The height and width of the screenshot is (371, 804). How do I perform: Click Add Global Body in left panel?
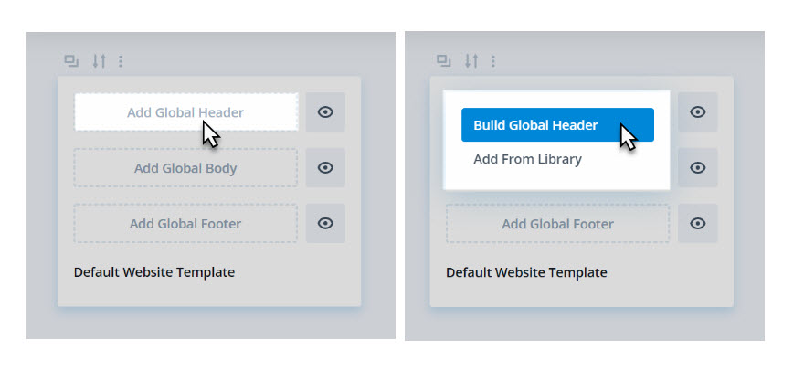tap(185, 168)
